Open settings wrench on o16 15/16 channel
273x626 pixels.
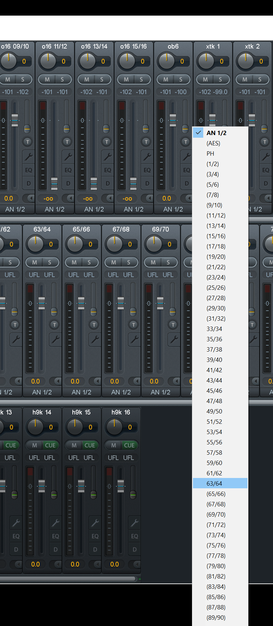pos(147,156)
